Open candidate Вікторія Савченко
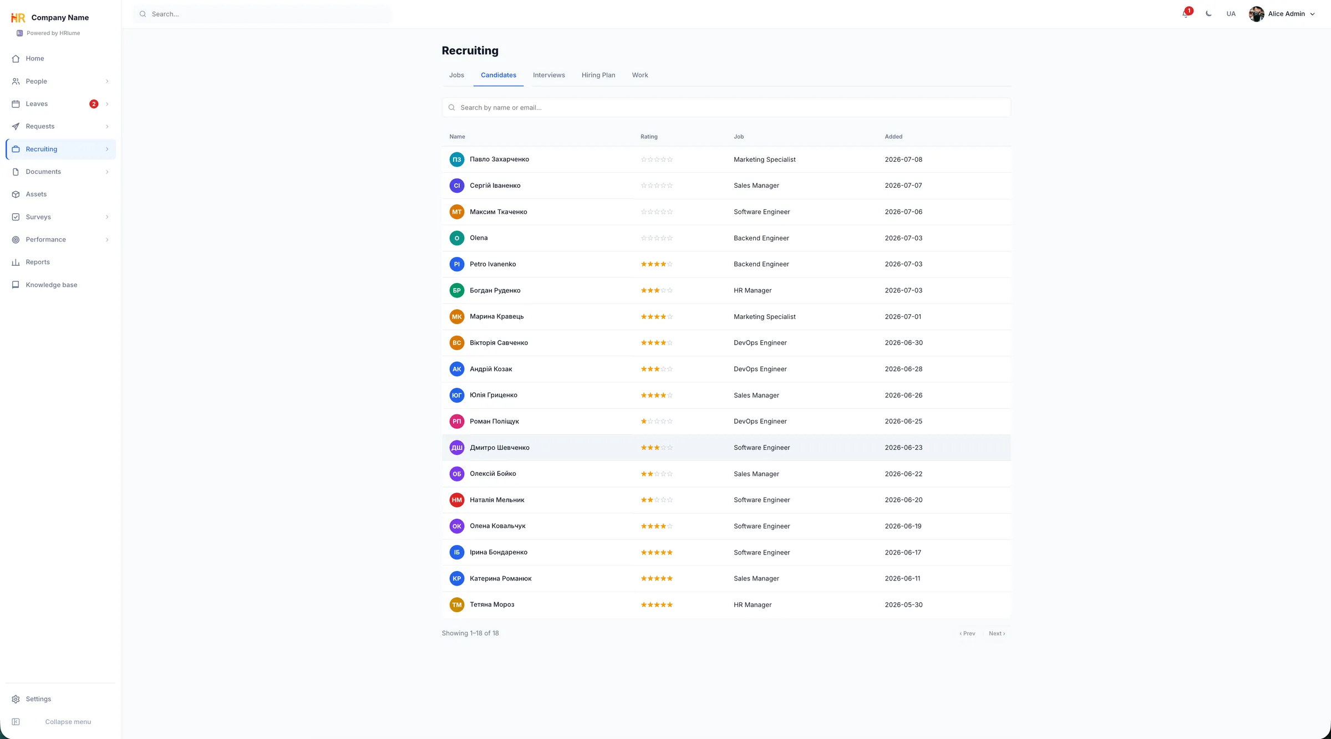The image size is (1331, 739). click(499, 343)
